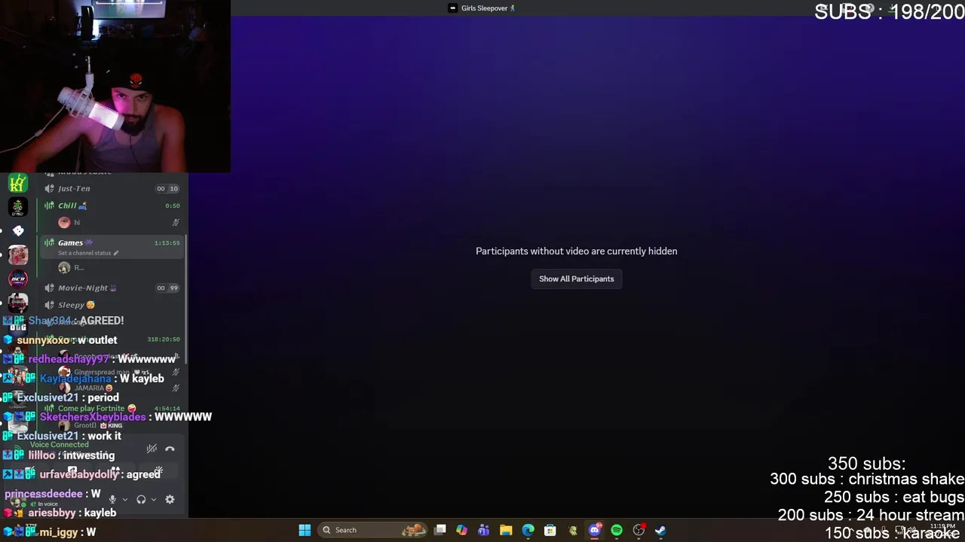The image size is (965, 542).
Task: Select the Games voice channel
Action: point(113,247)
